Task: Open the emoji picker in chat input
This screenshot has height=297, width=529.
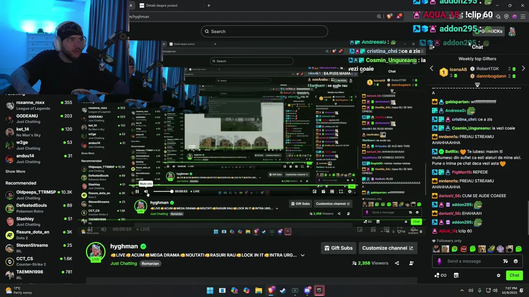Action: coord(515,261)
